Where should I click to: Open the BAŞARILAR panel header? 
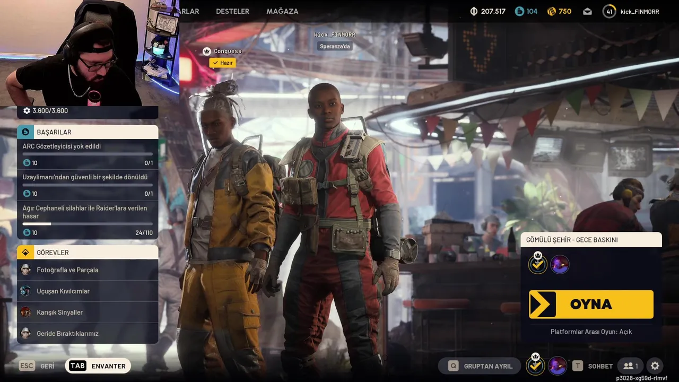coord(88,132)
